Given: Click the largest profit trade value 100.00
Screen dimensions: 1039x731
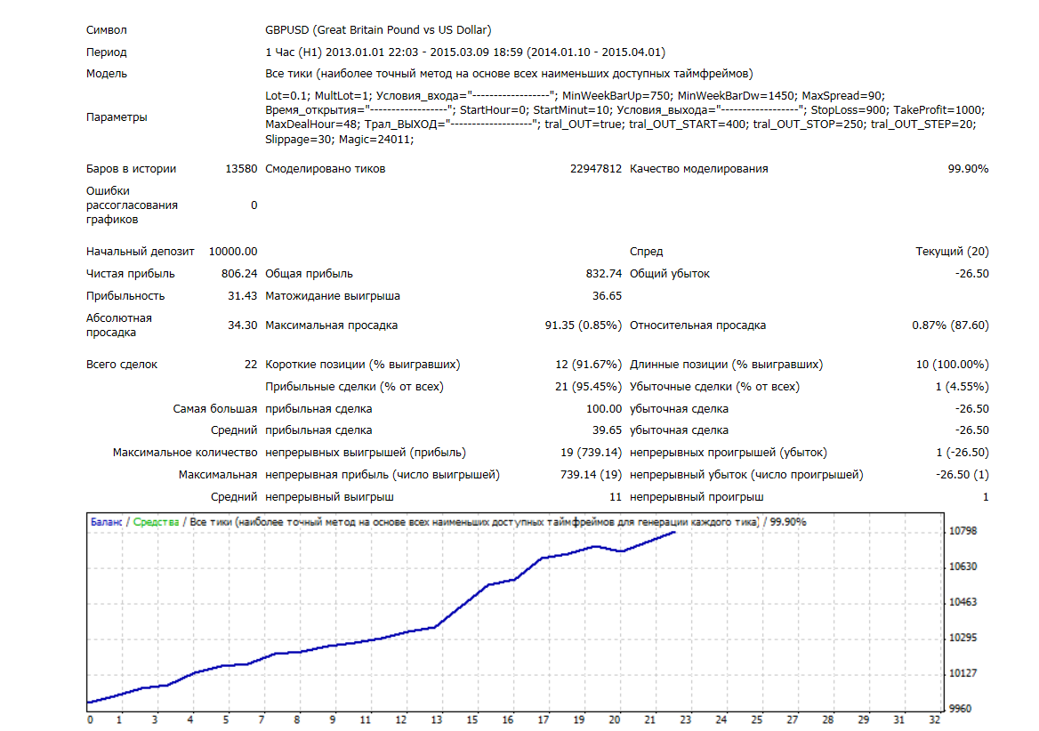Looking at the screenshot, I should 604,409.
